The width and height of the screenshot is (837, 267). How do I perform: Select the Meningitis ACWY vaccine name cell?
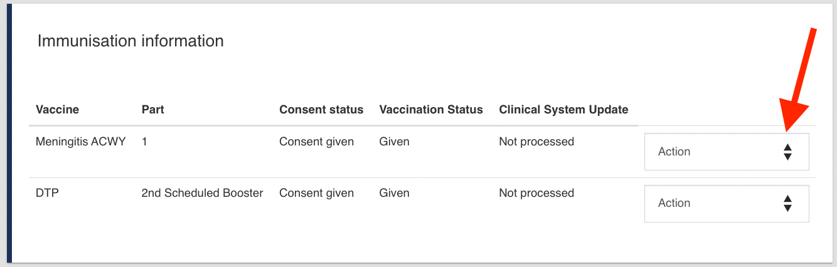pos(80,142)
